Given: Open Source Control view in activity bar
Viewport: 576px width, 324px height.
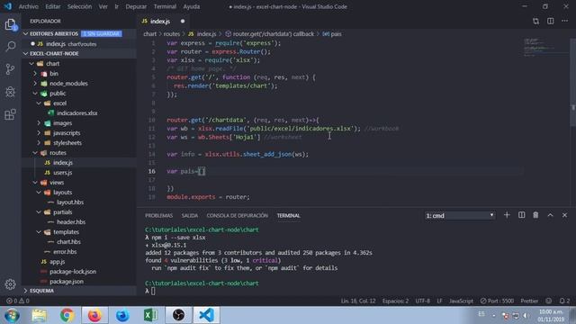Looking at the screenshot, I should (x=10, y=69).
